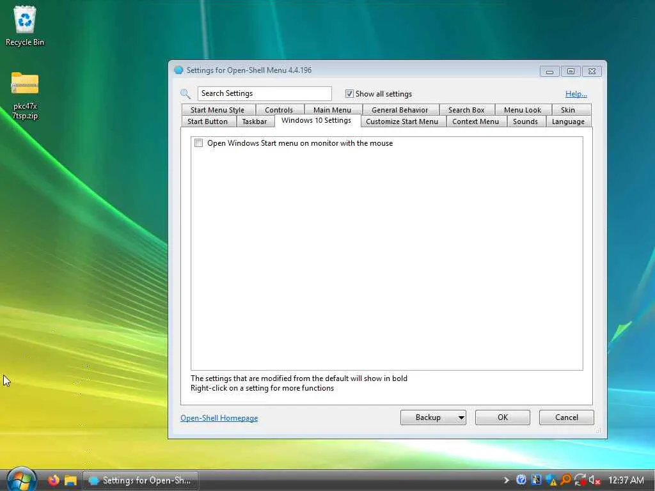Viewport: 655px width, 491px height.
Task: Close the Open-Shell settings window
Action: [592, 72]
